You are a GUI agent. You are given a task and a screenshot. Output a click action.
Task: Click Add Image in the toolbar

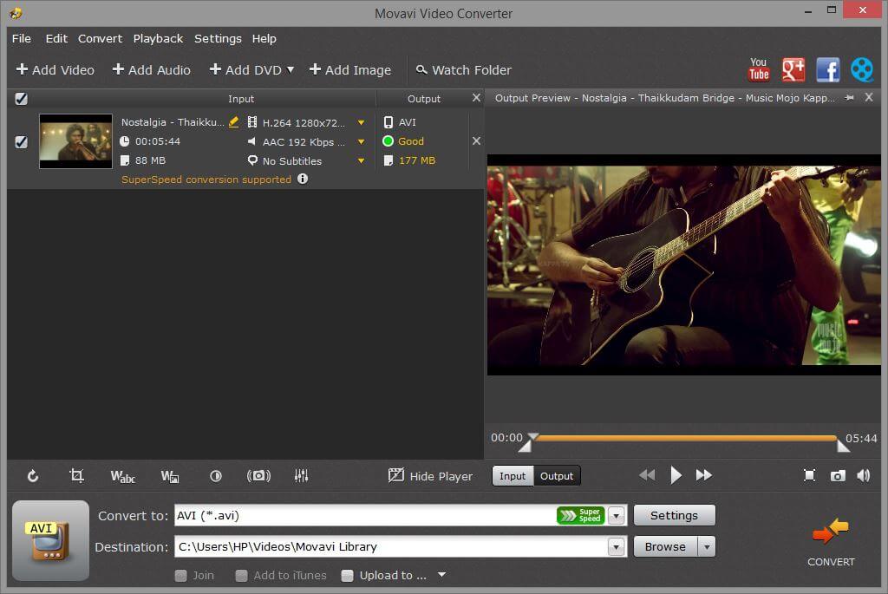[350, 70]
